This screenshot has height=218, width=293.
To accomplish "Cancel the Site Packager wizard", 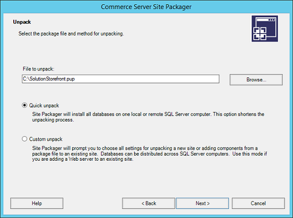I will [258, 203].
